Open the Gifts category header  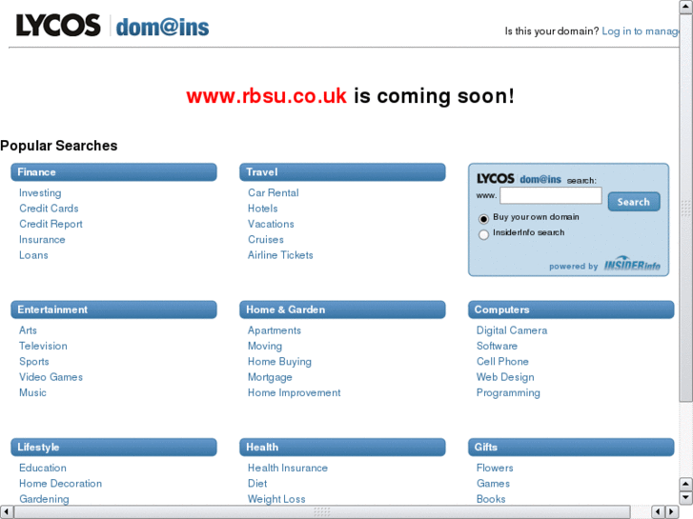tap(571, 447)
